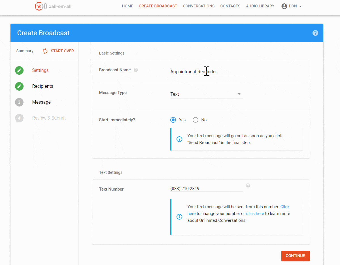Click the Text Number label
This screenshot has width=340, height=265.
111,189
